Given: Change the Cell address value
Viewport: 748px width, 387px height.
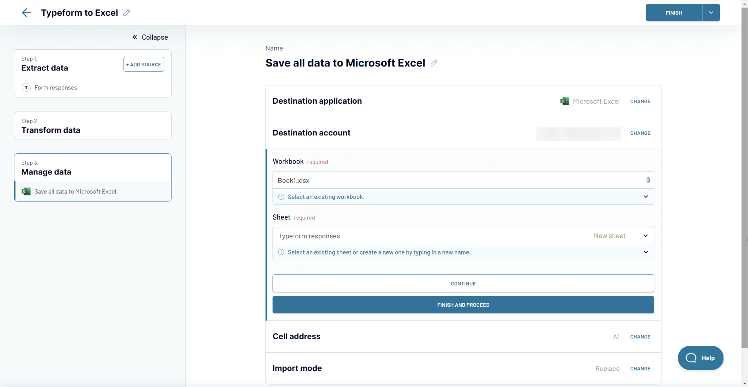Looking at the screenshot, I should pyautogui.click(x=640, y=337).
